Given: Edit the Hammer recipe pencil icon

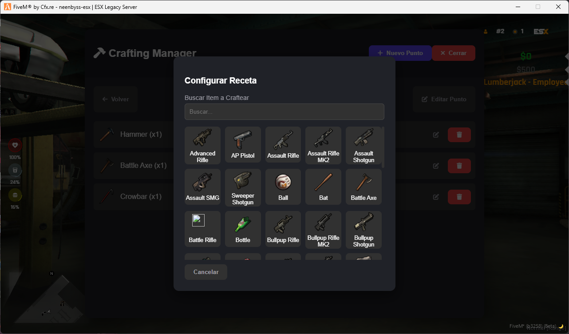Looking at the screenshot, I should coord(436,135).
